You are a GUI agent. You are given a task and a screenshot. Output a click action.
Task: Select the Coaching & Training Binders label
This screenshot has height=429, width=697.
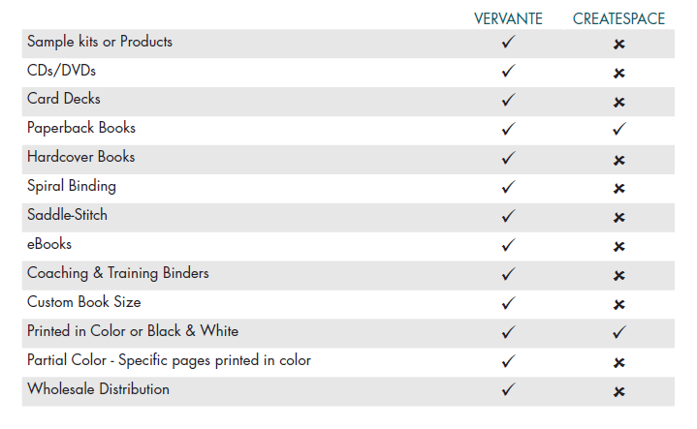118,273
